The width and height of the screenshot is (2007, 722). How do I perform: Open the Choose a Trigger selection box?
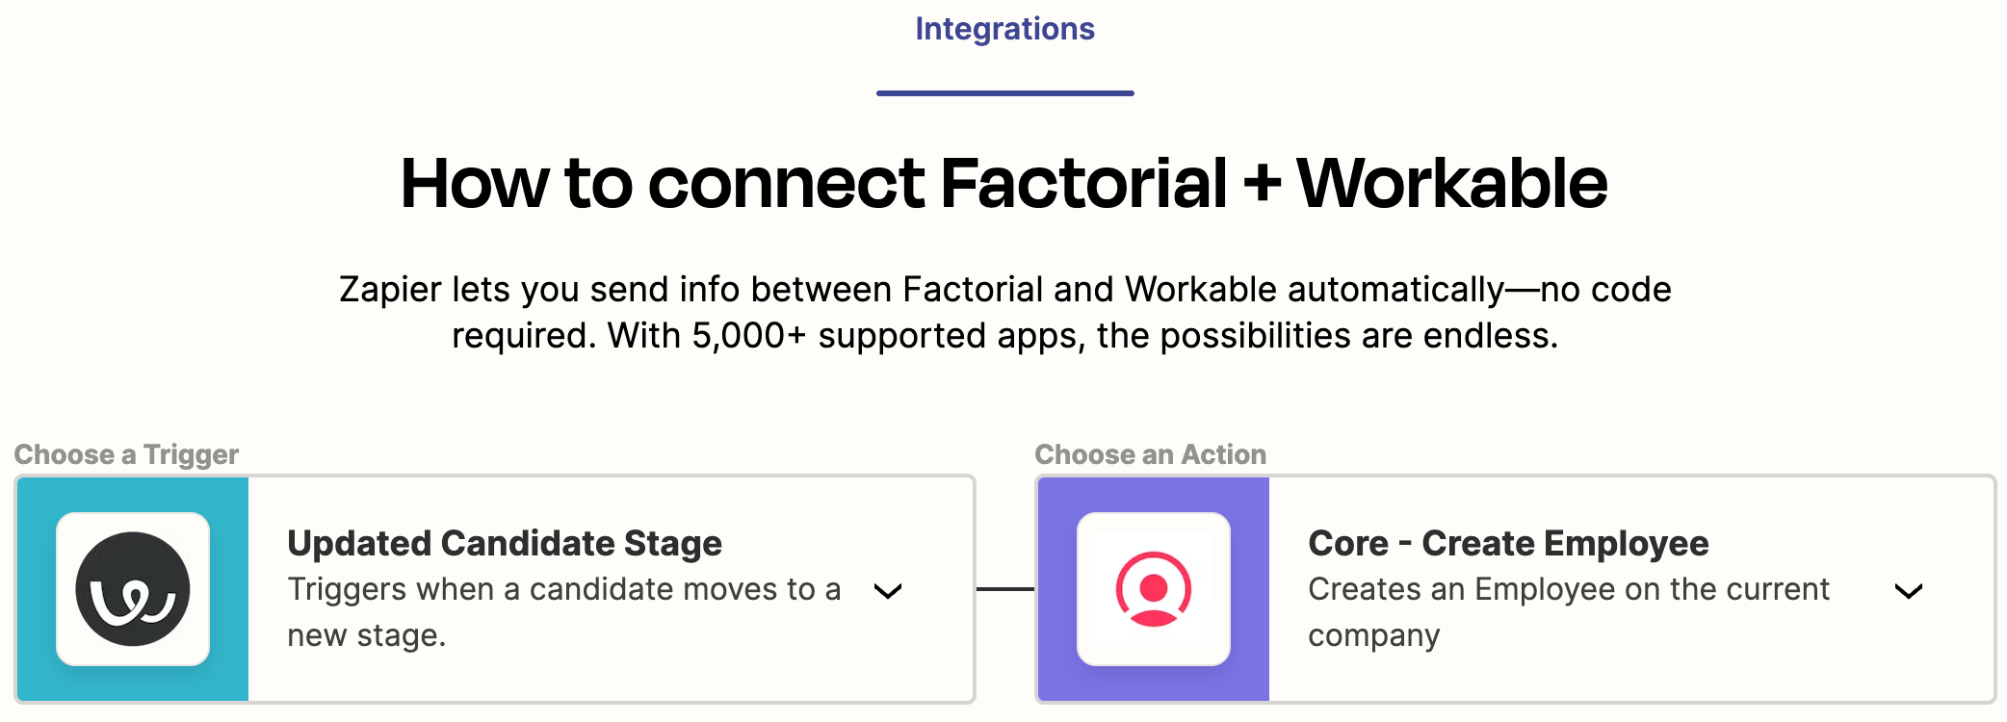coord(495,589)
